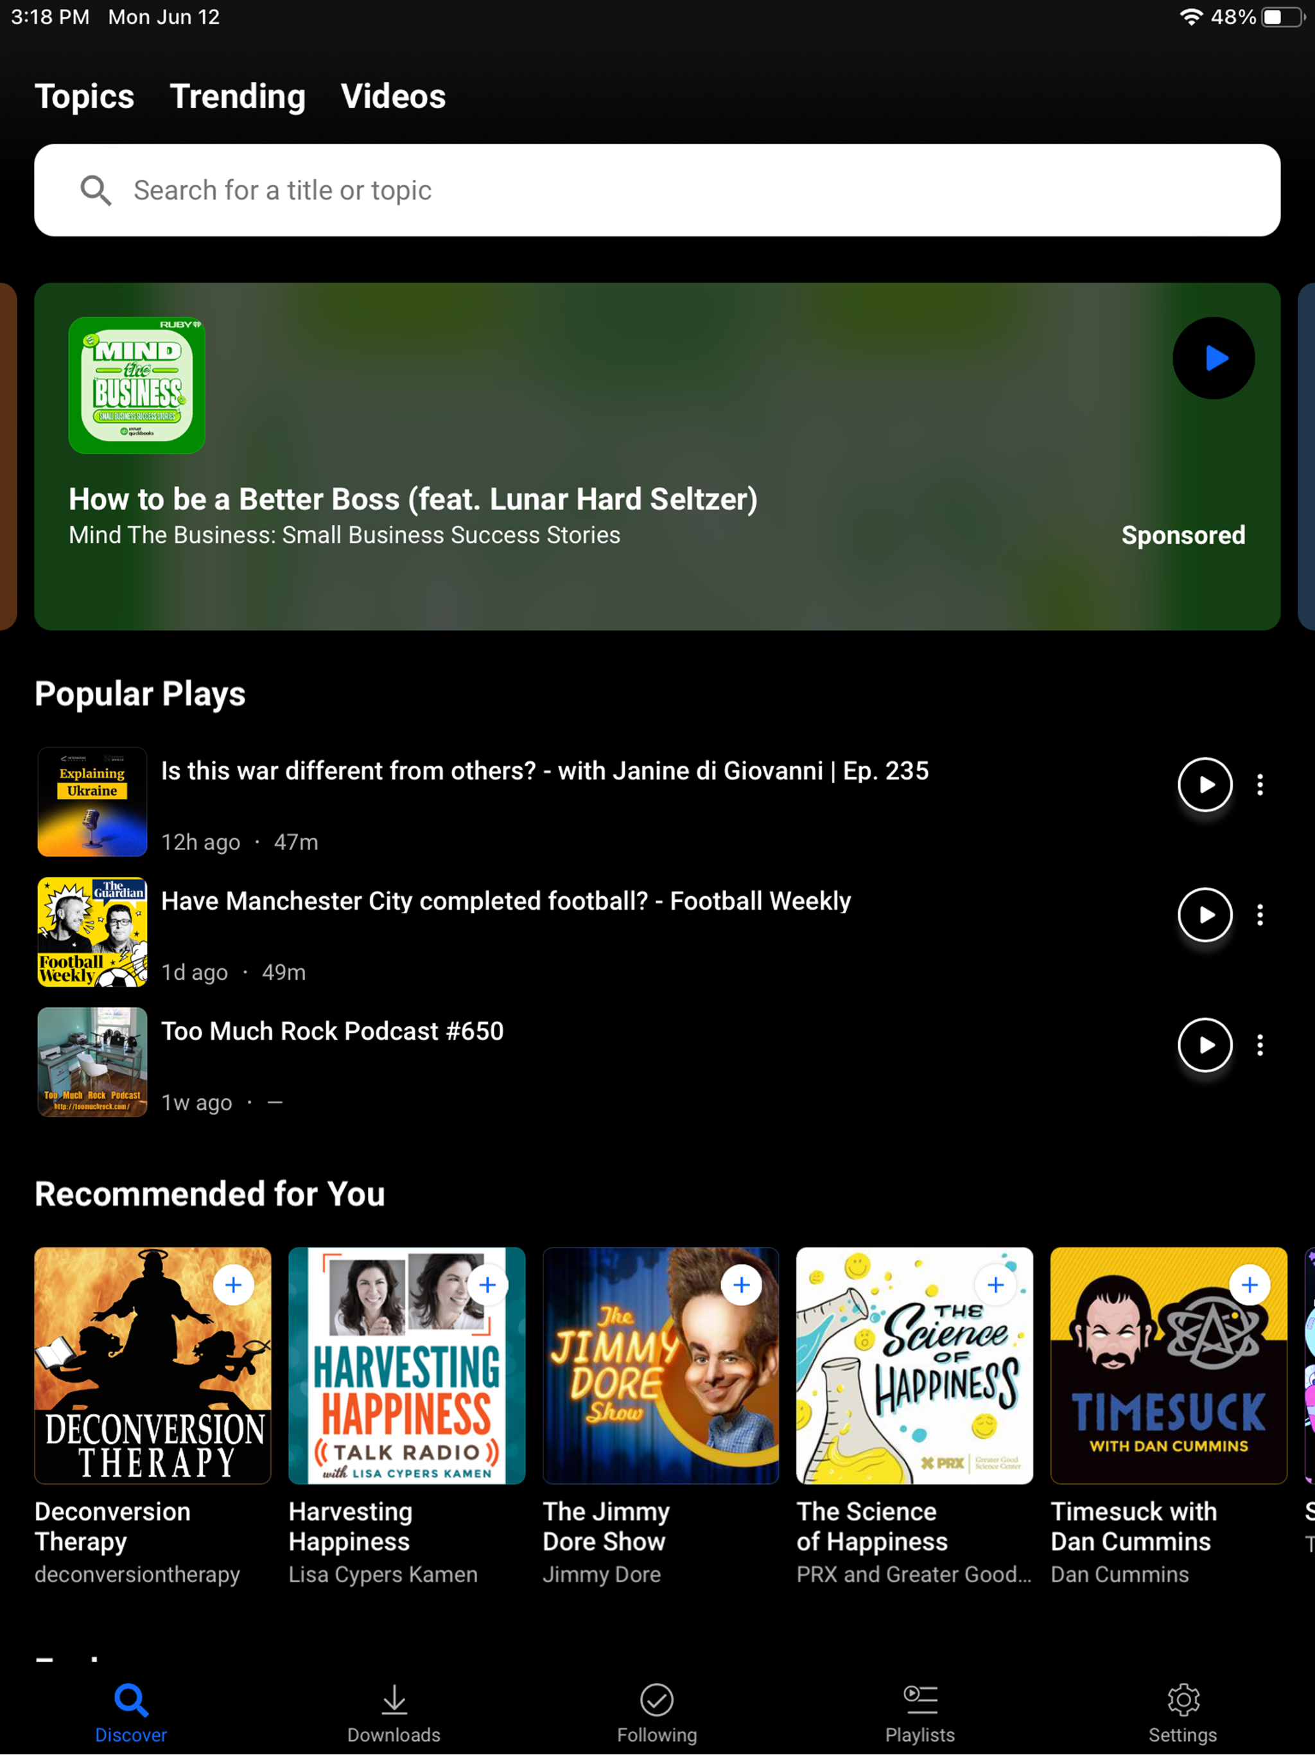Play Too Much Rock Podcast #650
The image size is (1315, 1755).
pos(1204,1045)
